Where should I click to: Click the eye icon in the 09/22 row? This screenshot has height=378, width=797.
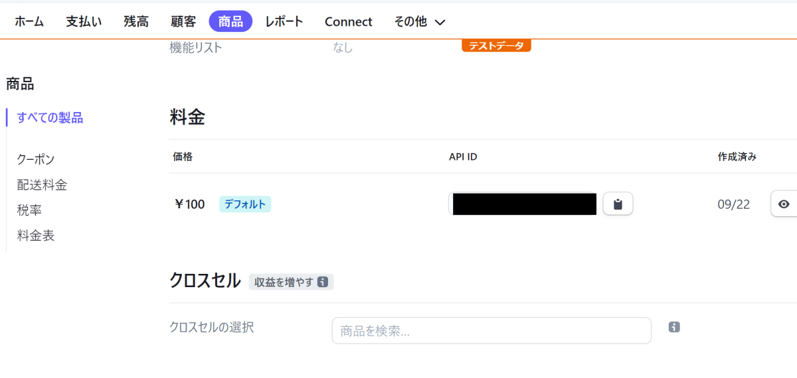784,204
